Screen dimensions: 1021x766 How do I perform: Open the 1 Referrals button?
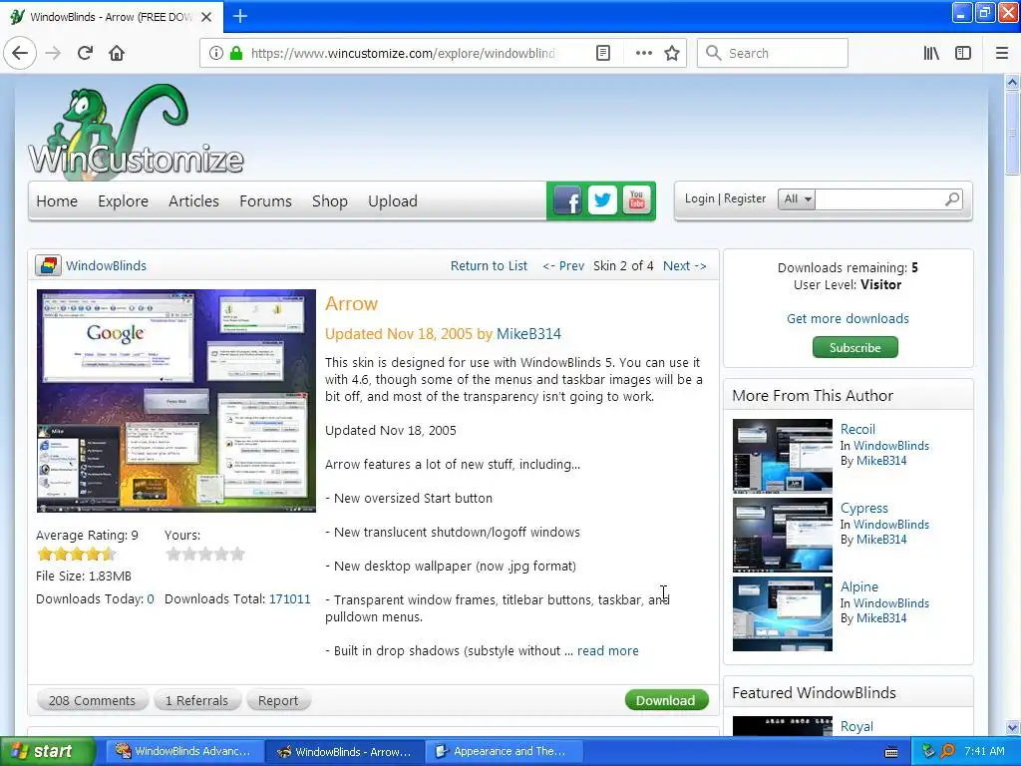[x=196, y=701]
